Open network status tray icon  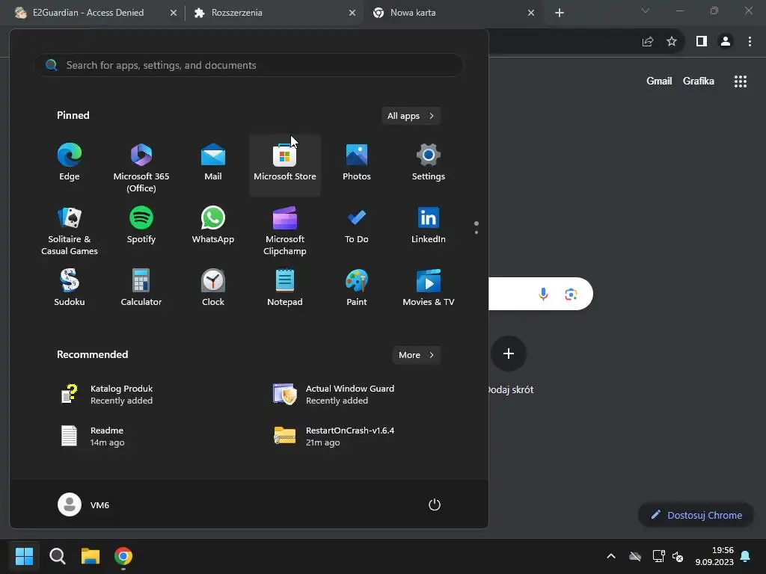[658, 556]
